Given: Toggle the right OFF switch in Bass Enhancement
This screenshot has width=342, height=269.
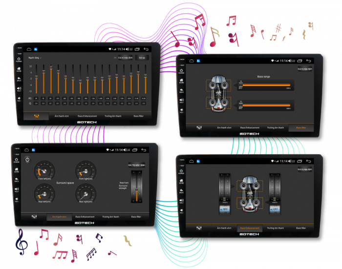Looking at the screenshot, I should pyautogui.click(x=274, y=209).
